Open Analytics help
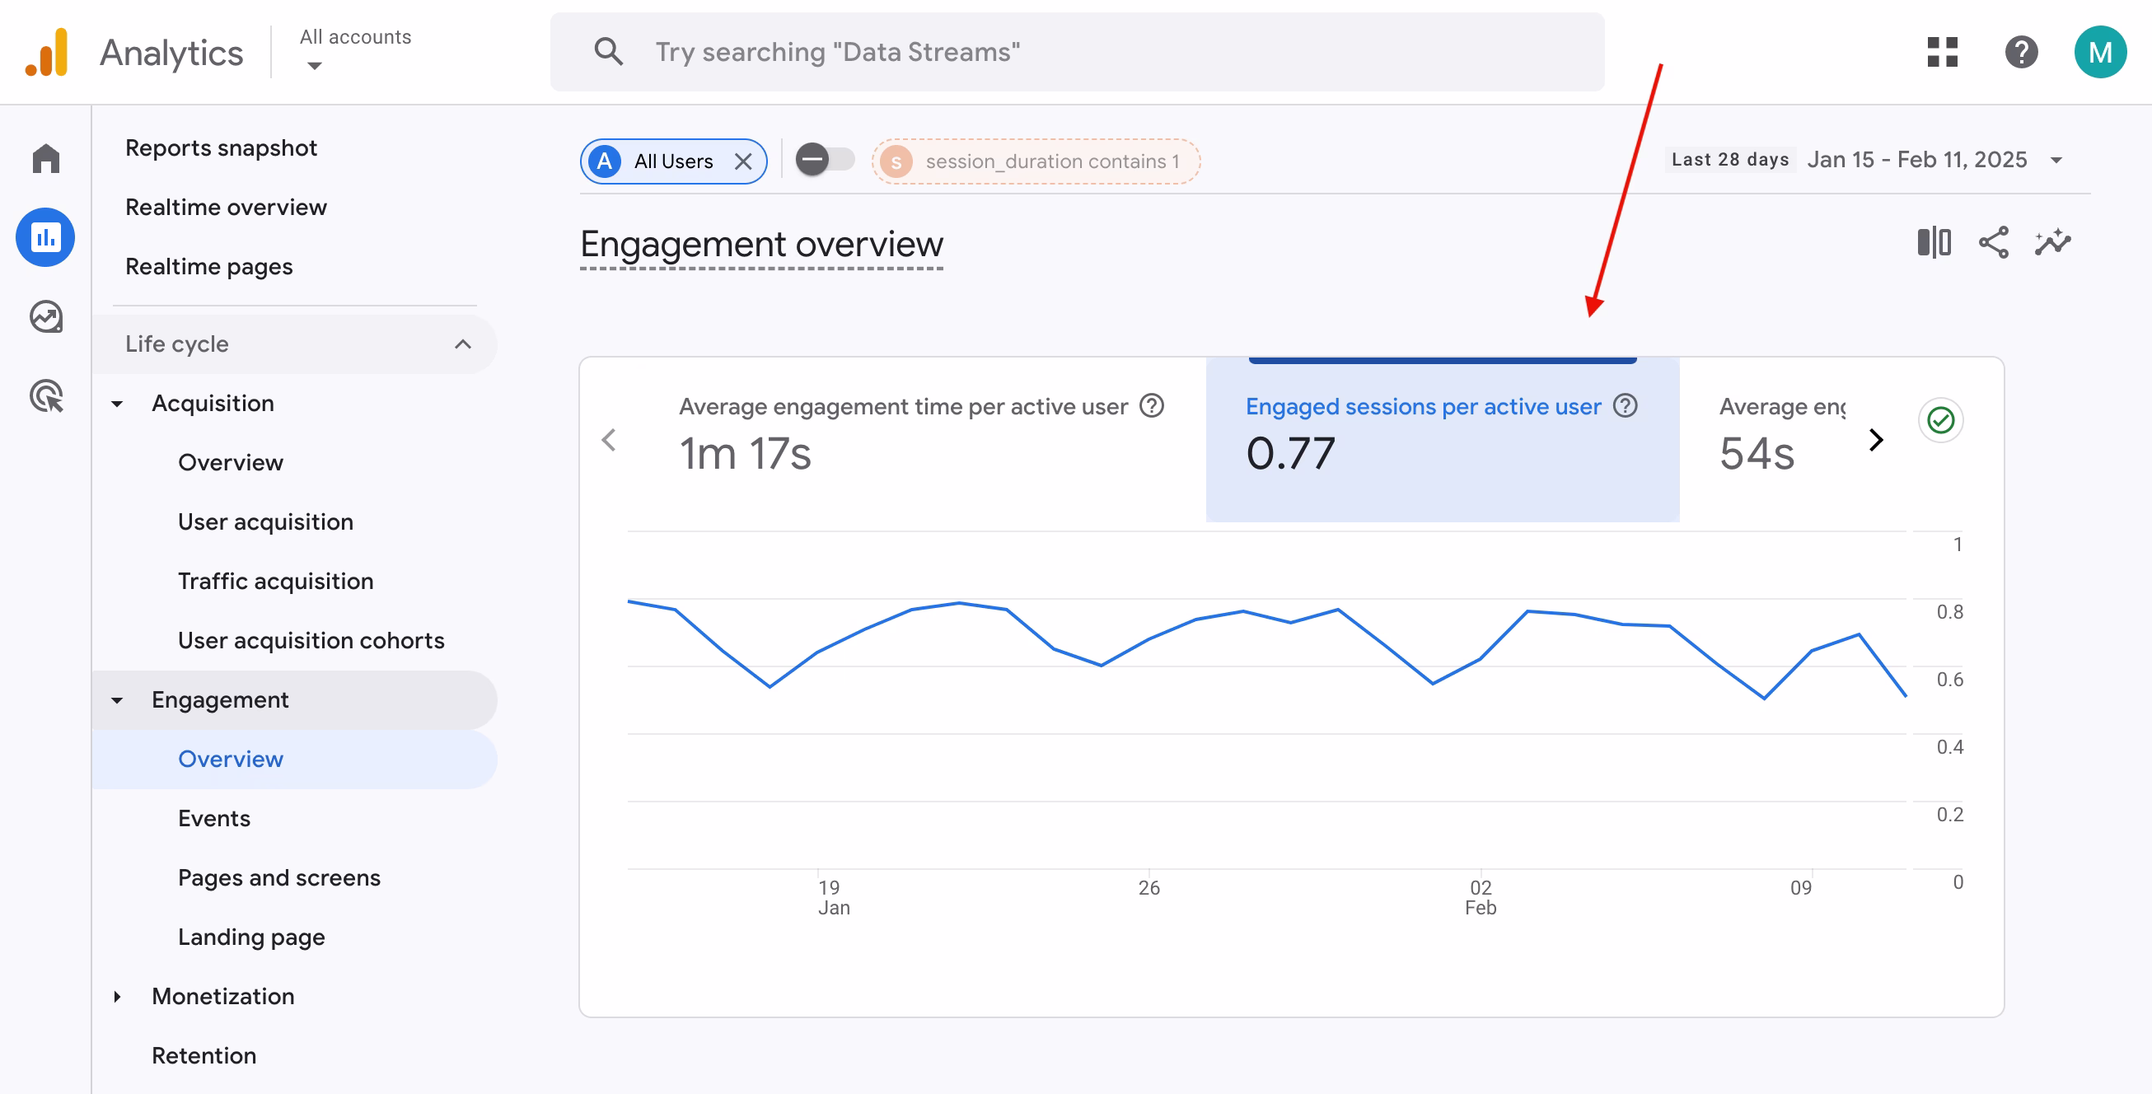Image resolution: width=2152 pixels, height=1094 pixels. [2021, 52]
